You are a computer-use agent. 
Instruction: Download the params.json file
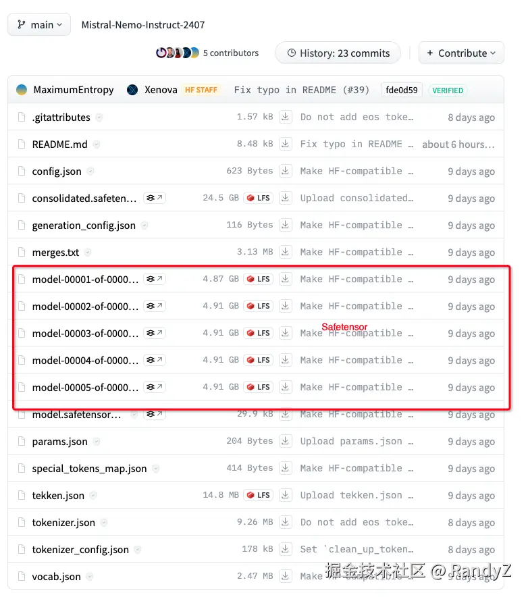(x=285, y=441)
